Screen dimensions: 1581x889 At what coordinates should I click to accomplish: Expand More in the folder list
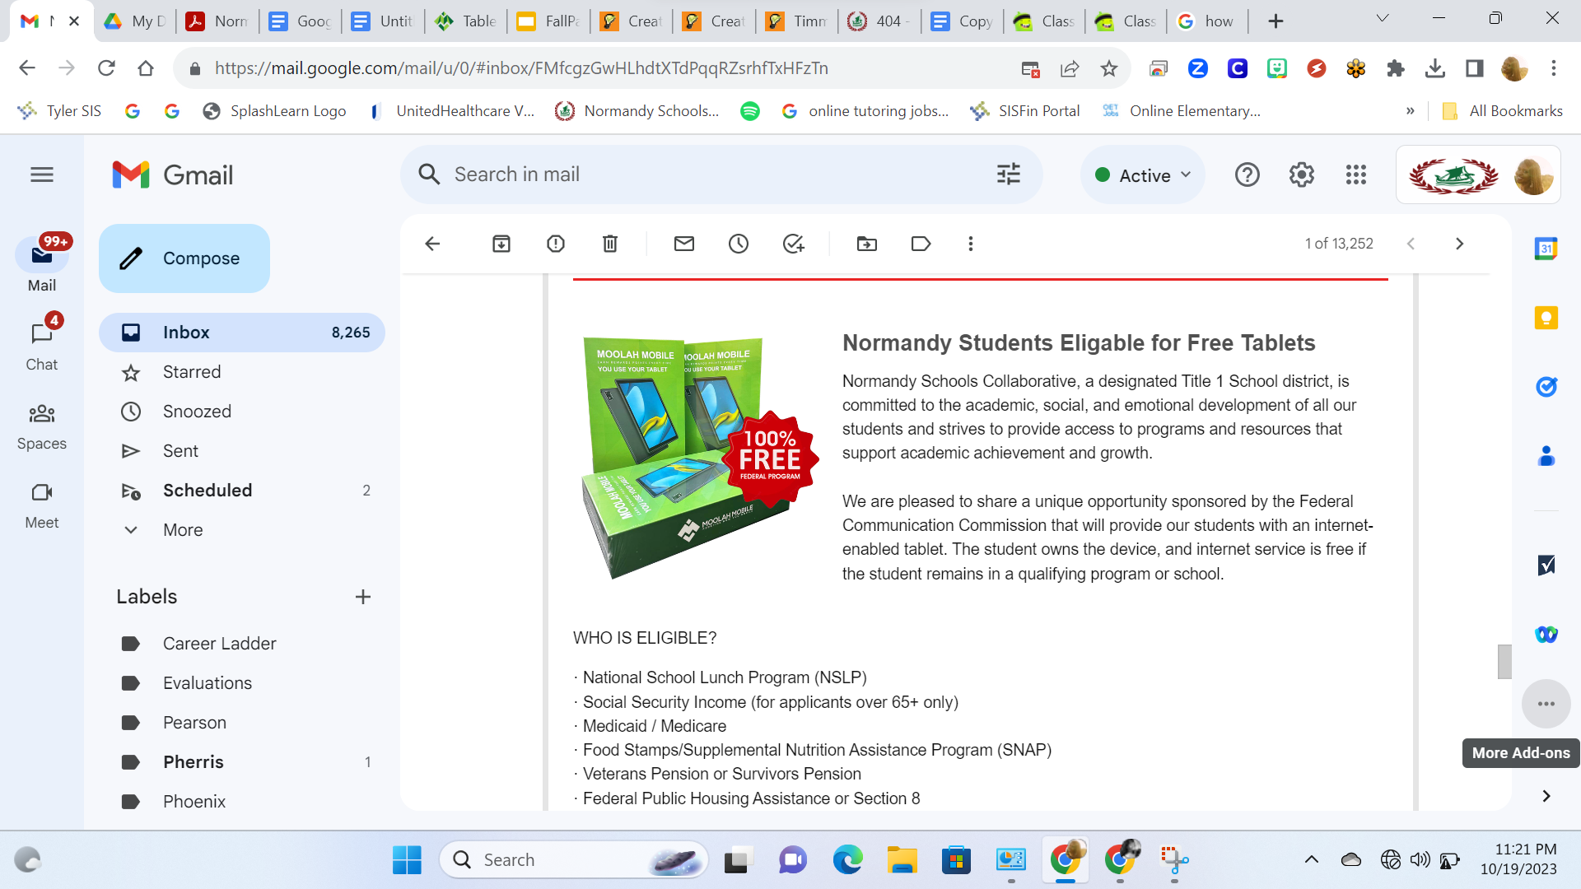click(x=183, y=530)
